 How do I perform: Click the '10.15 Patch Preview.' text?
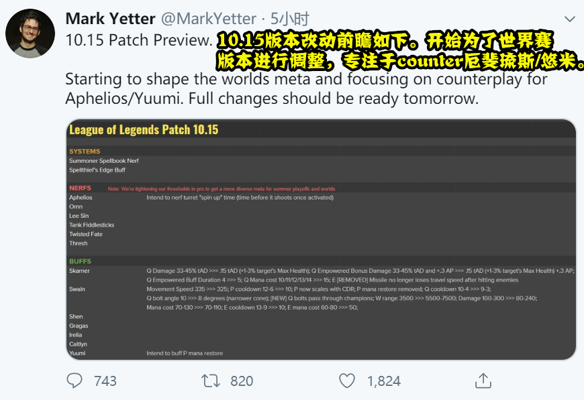(x=139, y=40)
